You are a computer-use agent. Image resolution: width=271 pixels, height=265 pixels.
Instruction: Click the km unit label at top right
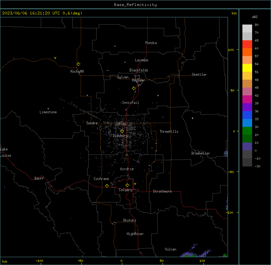234,13
